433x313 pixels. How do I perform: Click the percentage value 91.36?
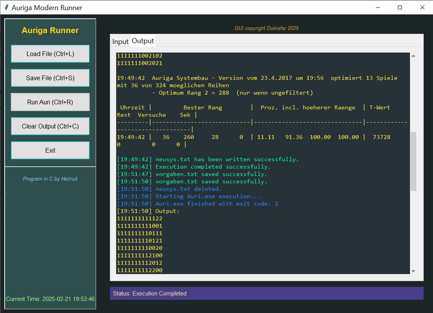click(x=294, y=137)
